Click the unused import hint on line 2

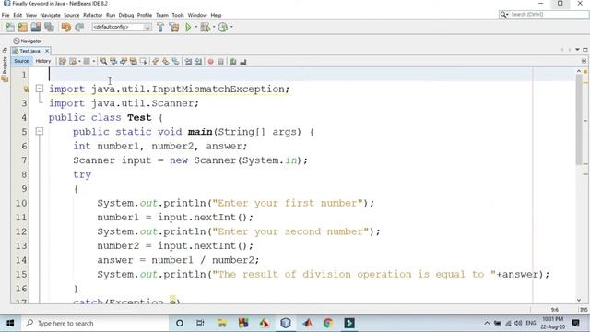26,89
